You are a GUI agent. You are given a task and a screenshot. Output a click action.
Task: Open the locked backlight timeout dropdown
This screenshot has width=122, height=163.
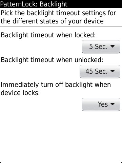pyautogui.click(x=101, y=47)
